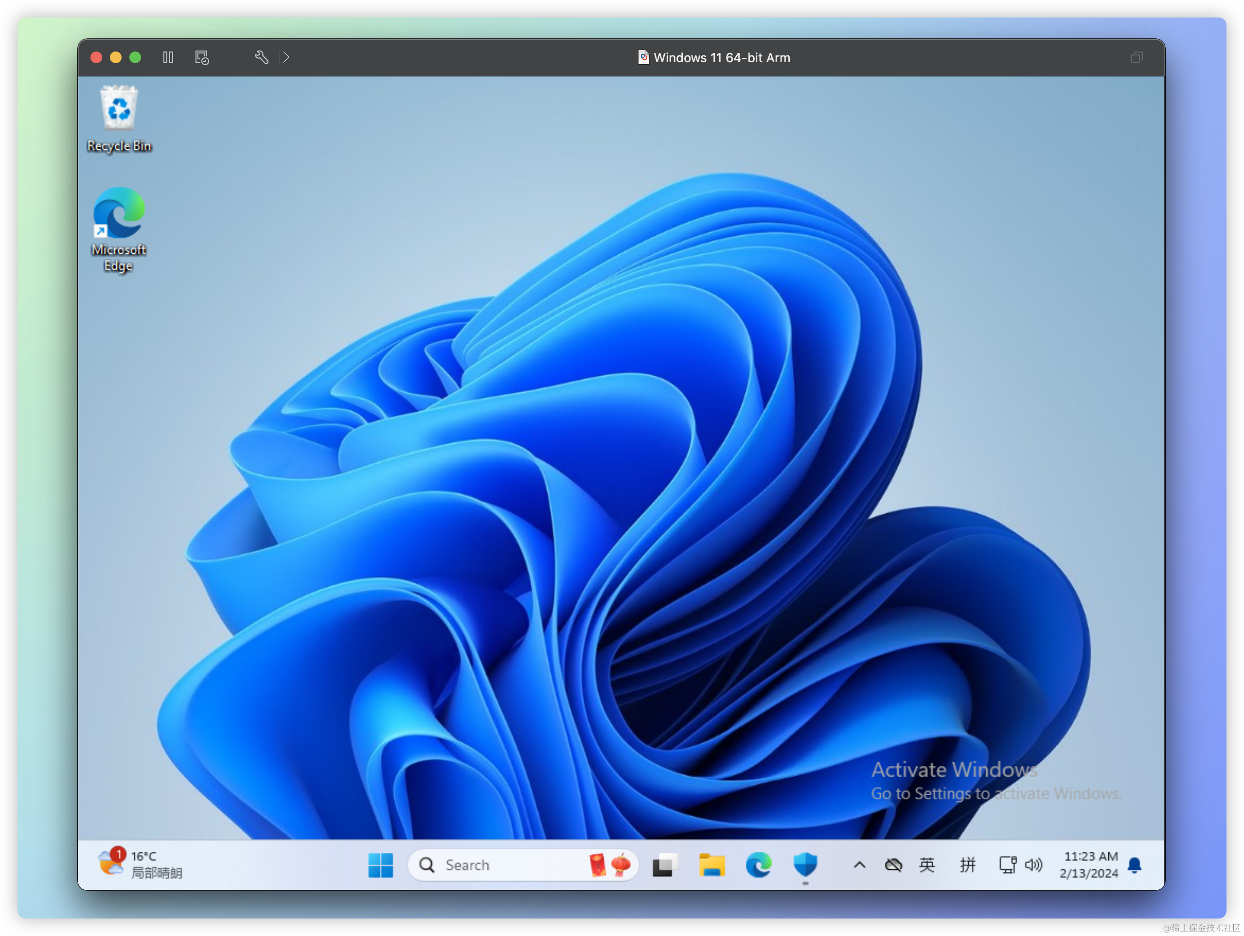Screen dimensions: 1244x936
Task: Open File Explorer from taskbar
Action: (x=711, y=865)
